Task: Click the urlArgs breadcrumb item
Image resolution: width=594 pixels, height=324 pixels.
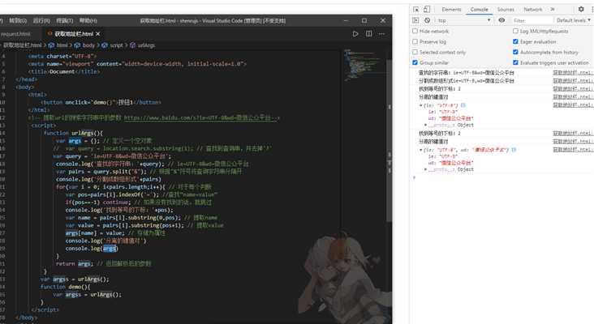Action: 146,45
